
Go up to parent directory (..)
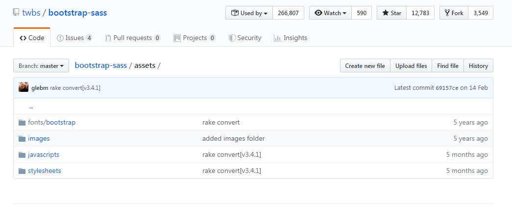tap(31, 107)
